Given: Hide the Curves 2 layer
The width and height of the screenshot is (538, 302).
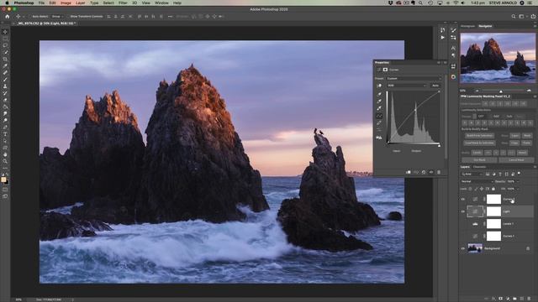Looking at the screenshot, I should pyautogui.click(x=463, y=200).
